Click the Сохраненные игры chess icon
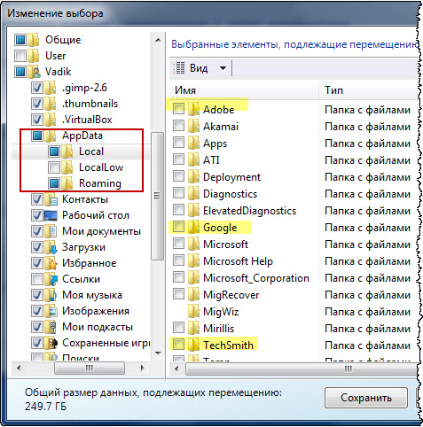Screen dimensions: 423x427 pos(51,343)
